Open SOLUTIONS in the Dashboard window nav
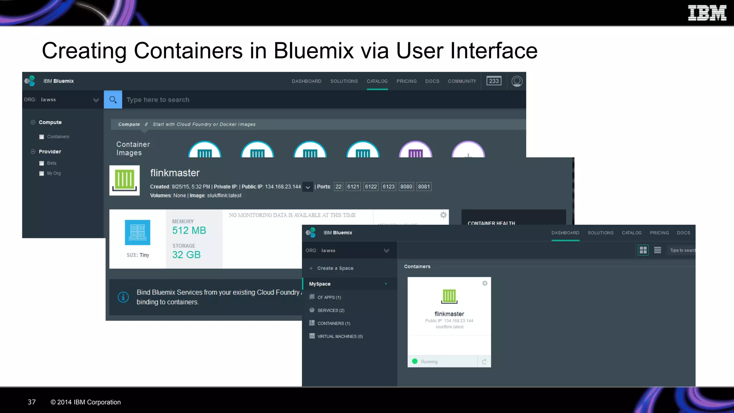The height and width of the screenshot is (413, 734). (x=601, y=233)
